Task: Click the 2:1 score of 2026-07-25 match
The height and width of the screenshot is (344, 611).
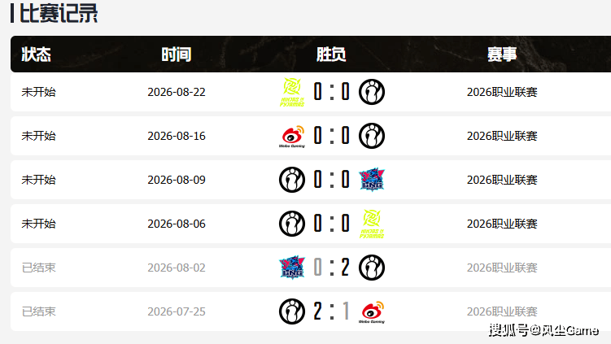Action: 332,311
